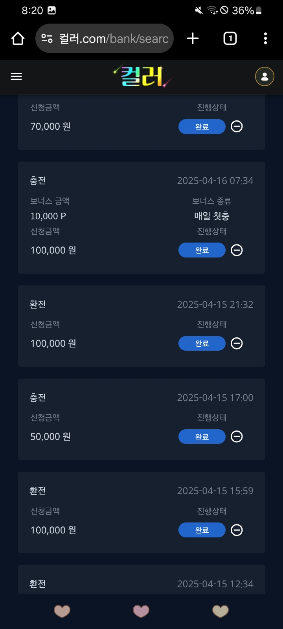Open the hamburger menu icon
Image resolution: width=283 pixels, height=629 pixels.
16,76
